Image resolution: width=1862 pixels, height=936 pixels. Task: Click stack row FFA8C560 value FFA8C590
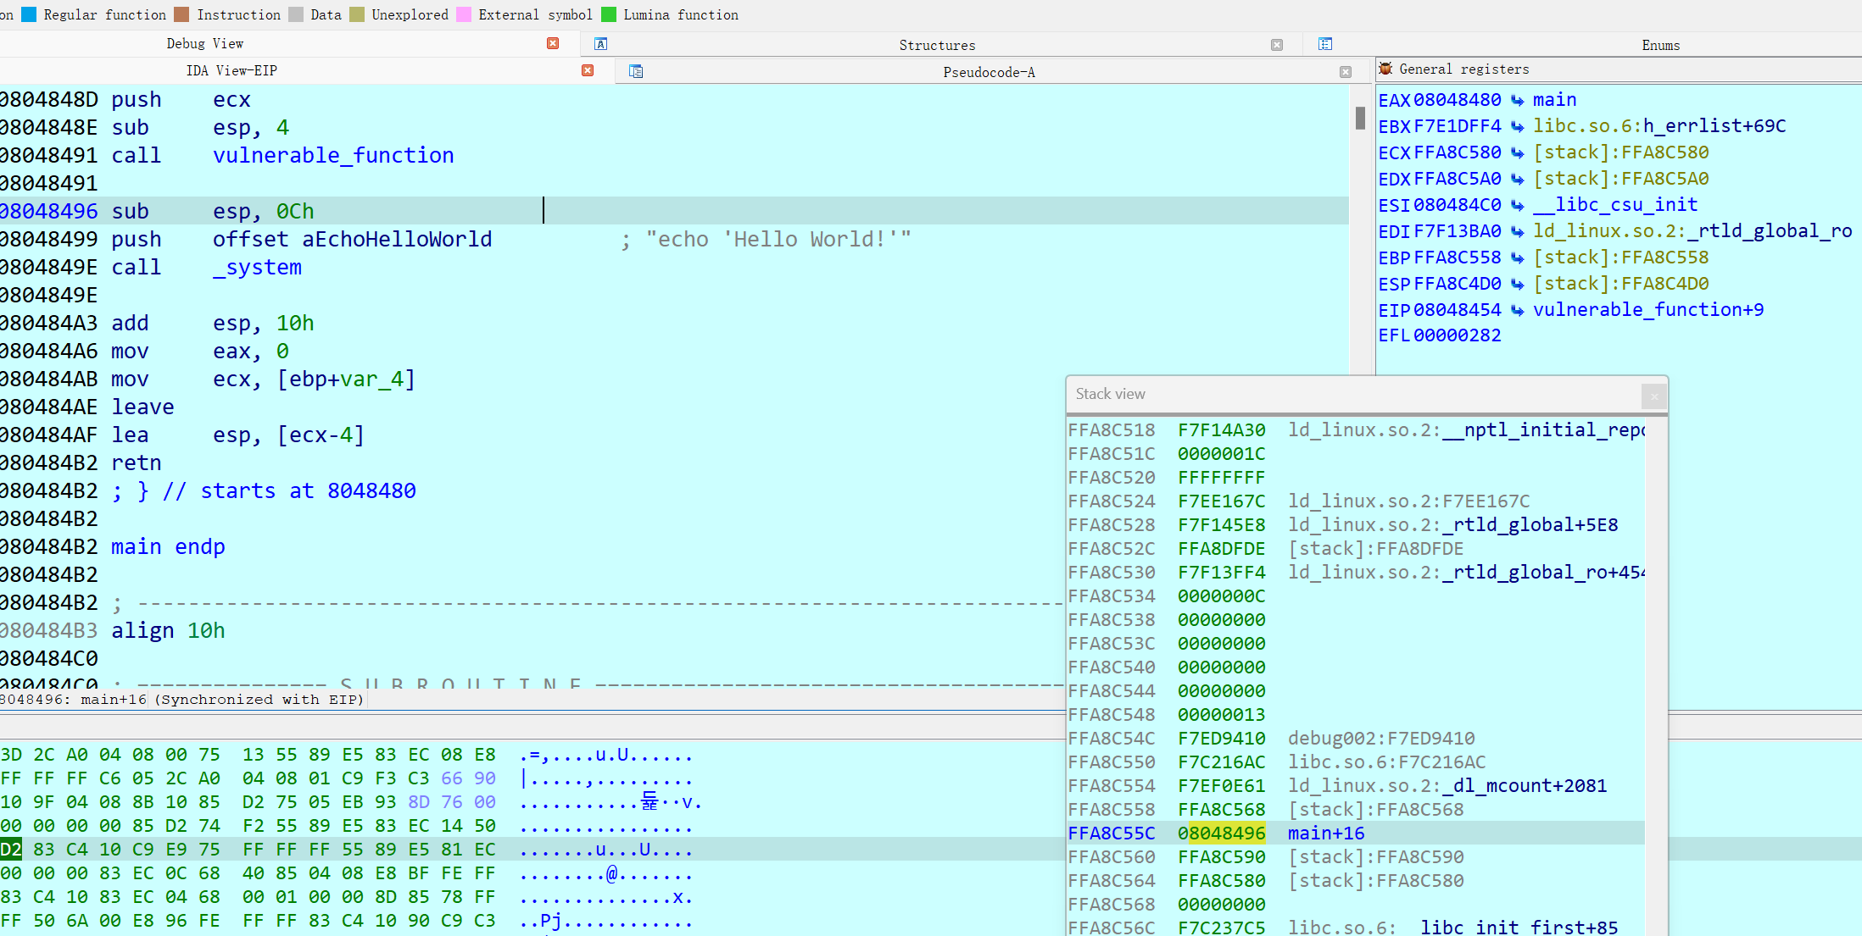pyautogui.click(x=1221, y=857)
